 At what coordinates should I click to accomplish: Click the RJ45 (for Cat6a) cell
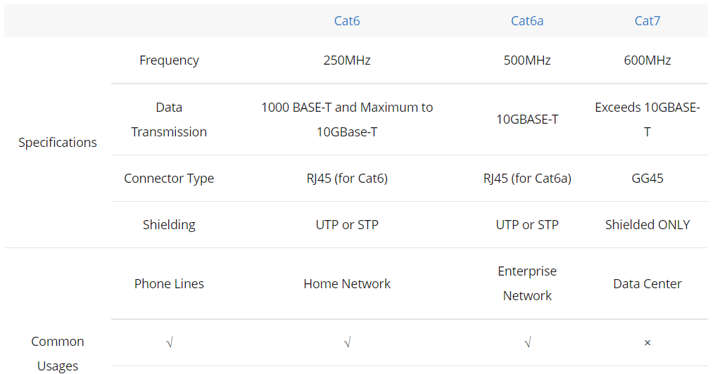tap(527, 178)
